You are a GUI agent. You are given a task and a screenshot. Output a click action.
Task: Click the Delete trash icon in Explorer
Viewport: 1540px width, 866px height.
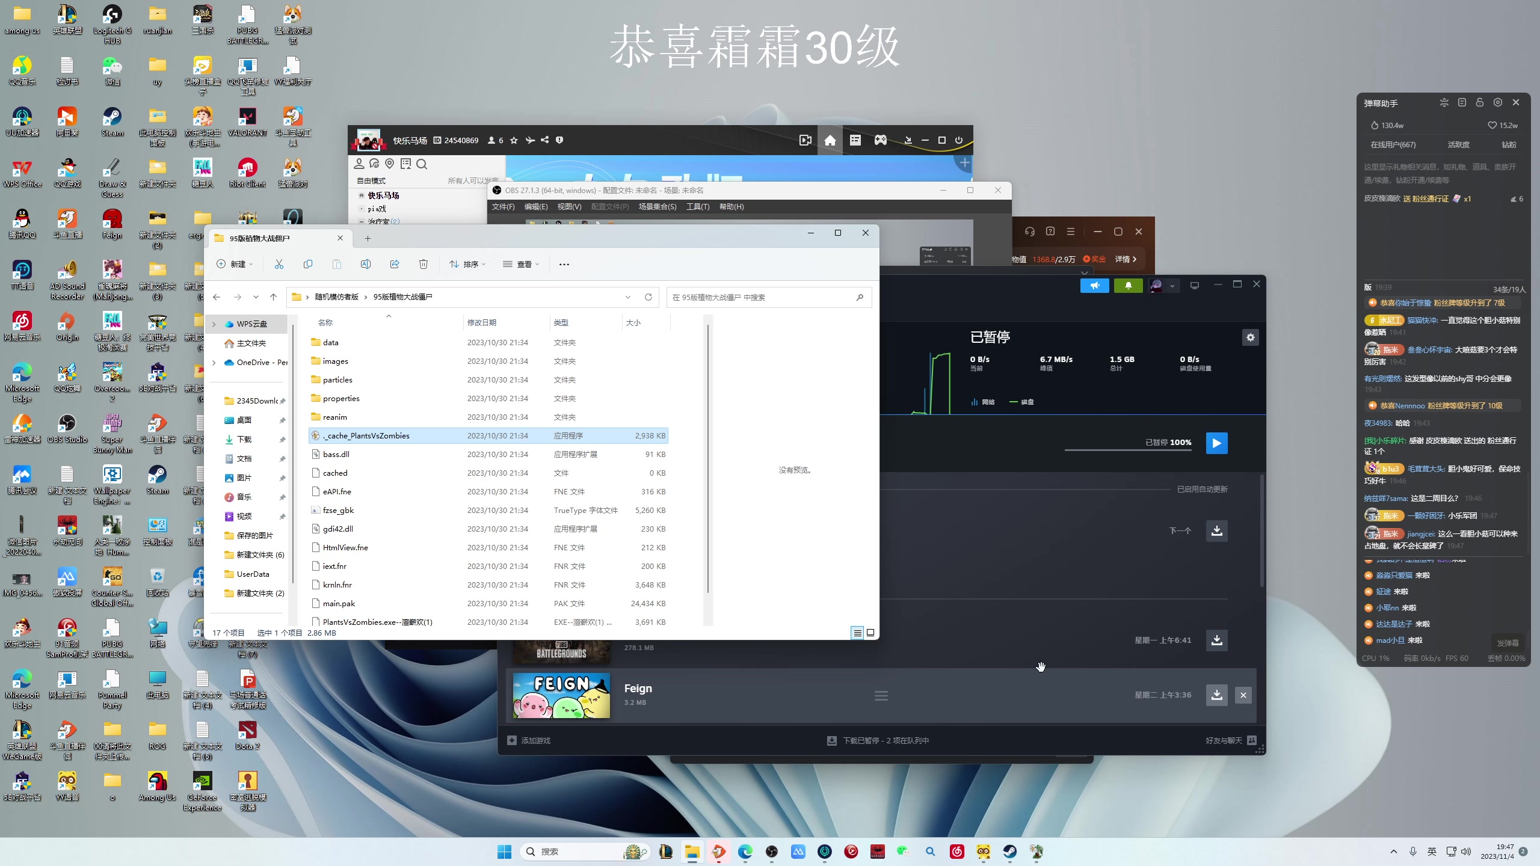pos(423,264)
